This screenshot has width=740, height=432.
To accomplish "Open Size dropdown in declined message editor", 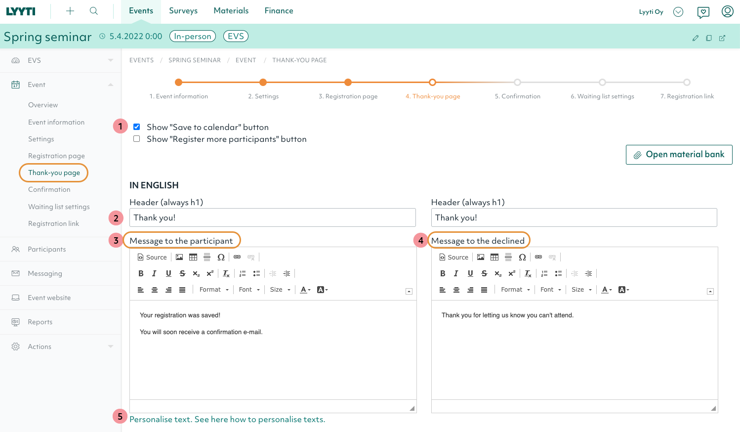I will click(x=581, y=290).
